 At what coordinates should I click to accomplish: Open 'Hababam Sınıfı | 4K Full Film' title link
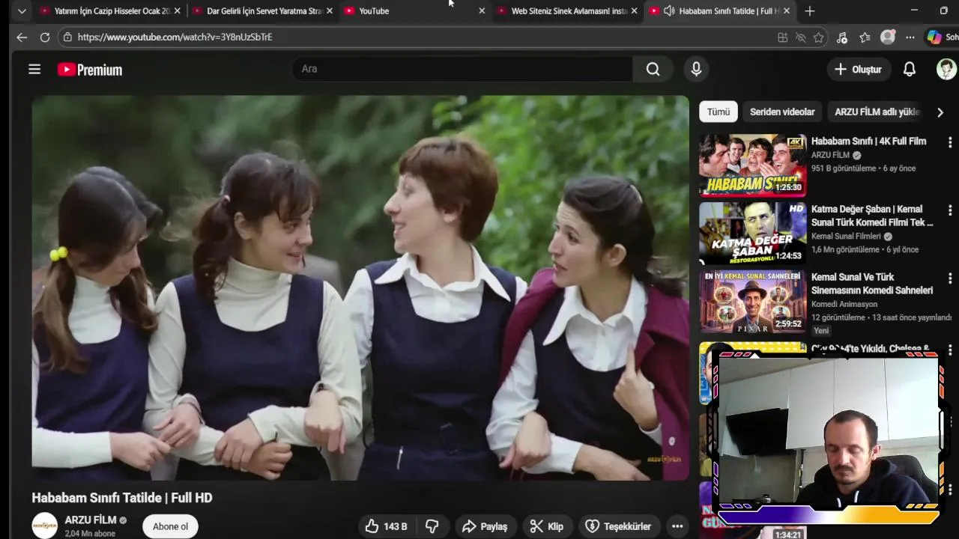click(x=868, y=141)
